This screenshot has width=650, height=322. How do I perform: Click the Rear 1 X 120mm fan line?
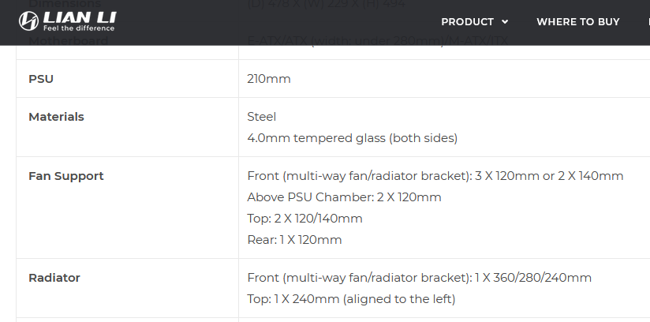(294, 240)
